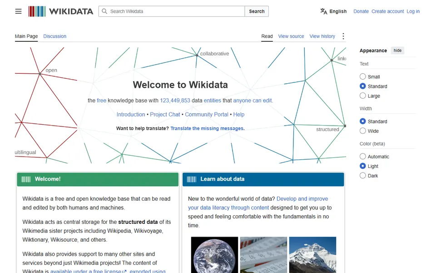Switch to the Main Page tab

[26, 36]
